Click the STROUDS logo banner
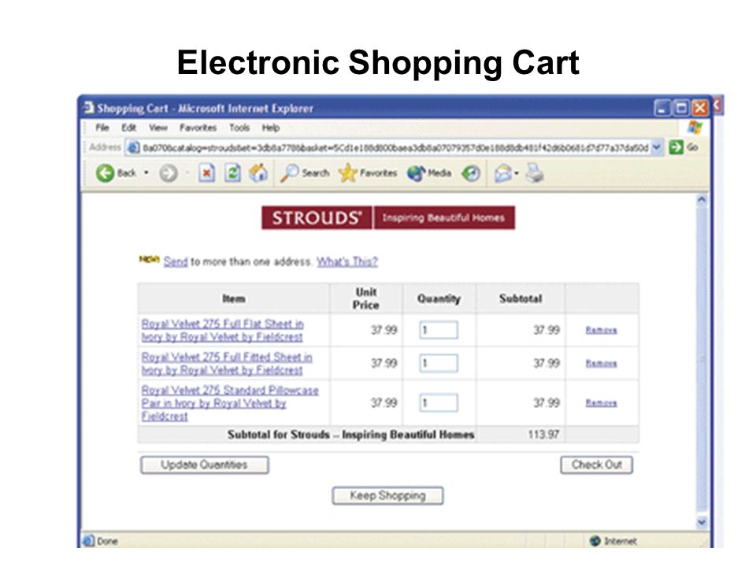Screen dimensions: 756x567 coord(317,218)
